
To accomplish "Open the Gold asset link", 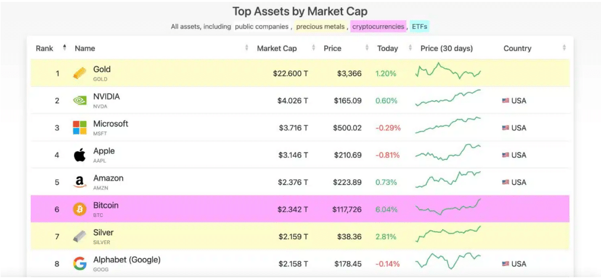I will [x=102, y=69].
